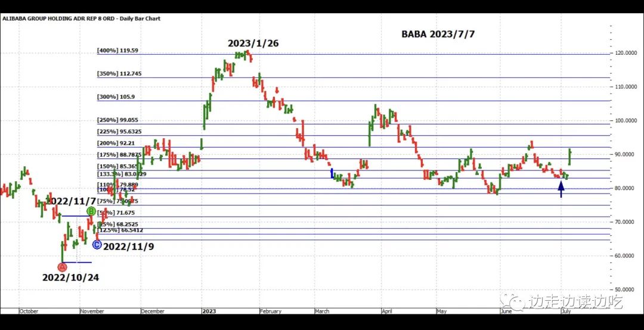
Task: Select the '[300%] 105.9' level label
Action: coord(116,97)
